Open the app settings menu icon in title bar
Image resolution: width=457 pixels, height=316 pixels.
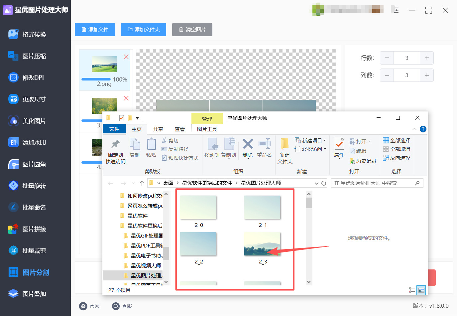[396, 10]
